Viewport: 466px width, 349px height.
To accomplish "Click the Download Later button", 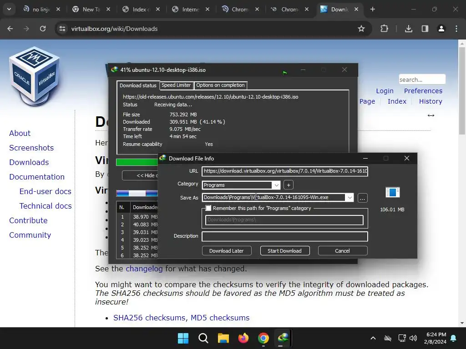I will tap(227, 251).
